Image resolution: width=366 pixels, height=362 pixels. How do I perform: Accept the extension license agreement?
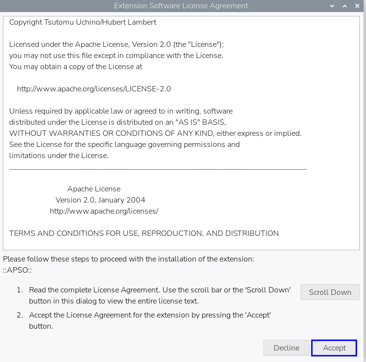pos(334,348)
